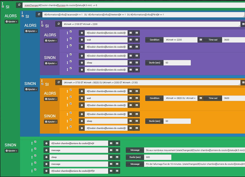Click the Time out field in the purple wait row
The width and height of the screenshot is (245, 177).
click(233, 40)
